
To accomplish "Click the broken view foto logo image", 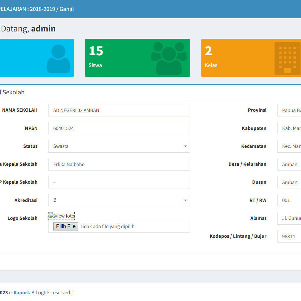I will [x=61, y=216].
